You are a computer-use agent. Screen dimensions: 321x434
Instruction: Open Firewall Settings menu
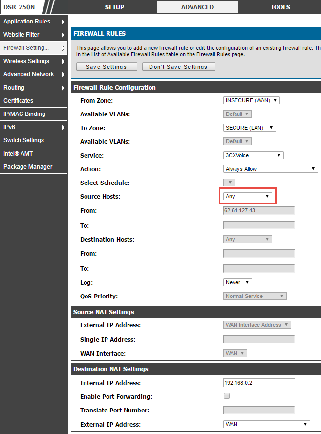34,48
